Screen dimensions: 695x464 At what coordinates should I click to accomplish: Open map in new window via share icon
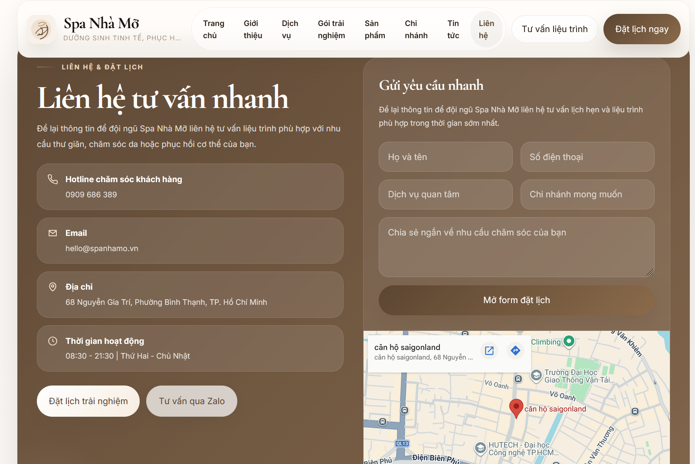pyautogui.click(x=489, y=351)
